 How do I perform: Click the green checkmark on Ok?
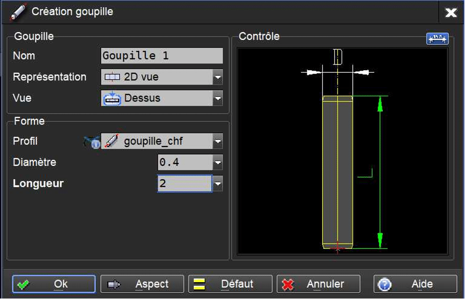point(23,285)
